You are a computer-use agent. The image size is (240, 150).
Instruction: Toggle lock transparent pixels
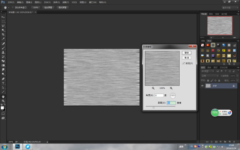click(x=208, y=80)
